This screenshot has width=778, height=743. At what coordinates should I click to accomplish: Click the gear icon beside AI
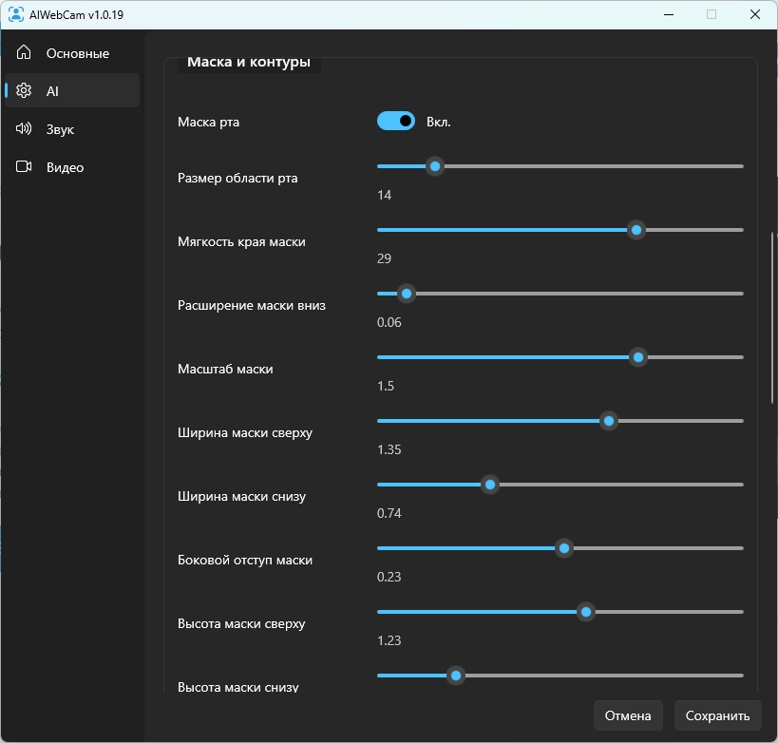tap(24, 90)
